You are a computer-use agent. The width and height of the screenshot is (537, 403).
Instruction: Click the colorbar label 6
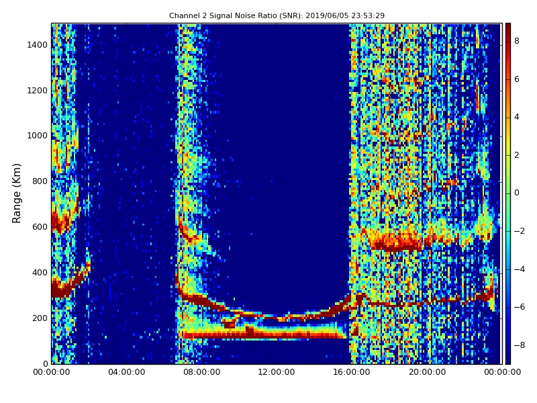(x=517, y=79)
